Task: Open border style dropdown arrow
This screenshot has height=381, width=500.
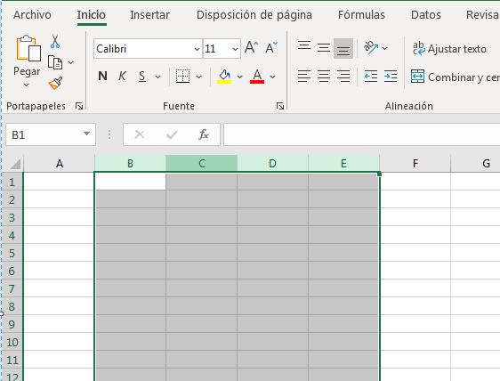Action: (198, 77)
